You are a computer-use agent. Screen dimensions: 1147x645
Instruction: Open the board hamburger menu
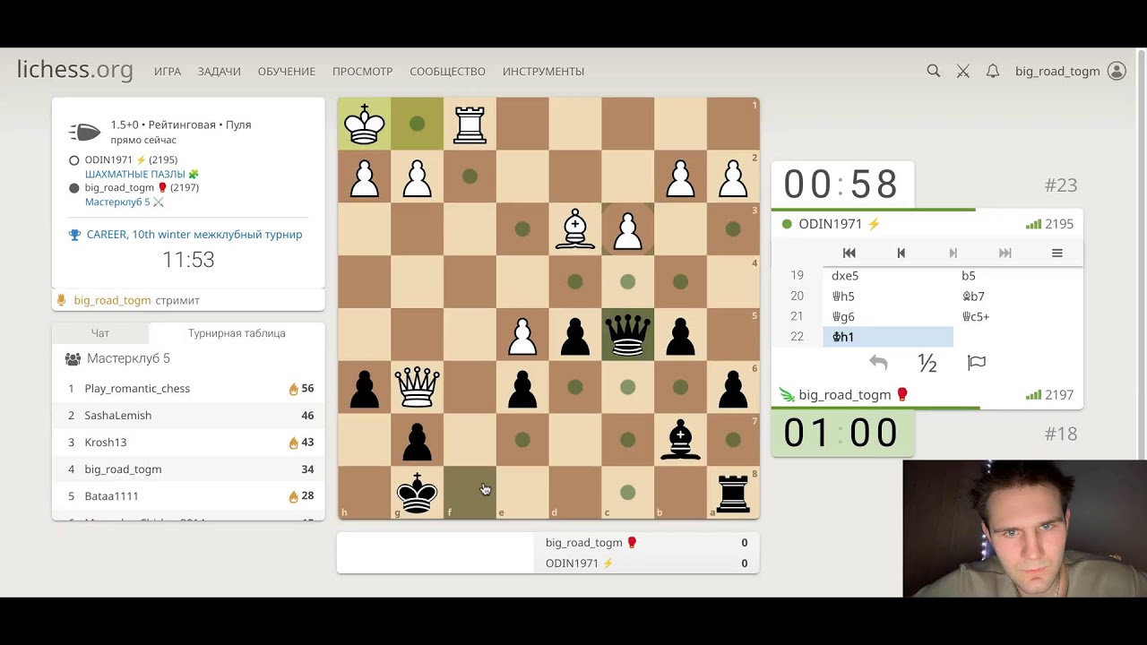[1057, 253]
